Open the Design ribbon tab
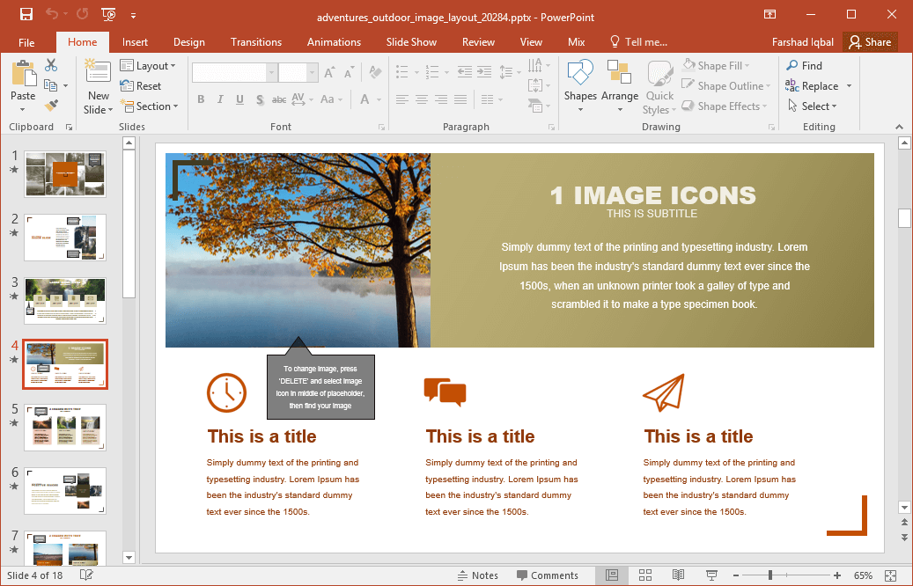The width and height of the screenshot is (913, 586). click(x=188, y=42)
